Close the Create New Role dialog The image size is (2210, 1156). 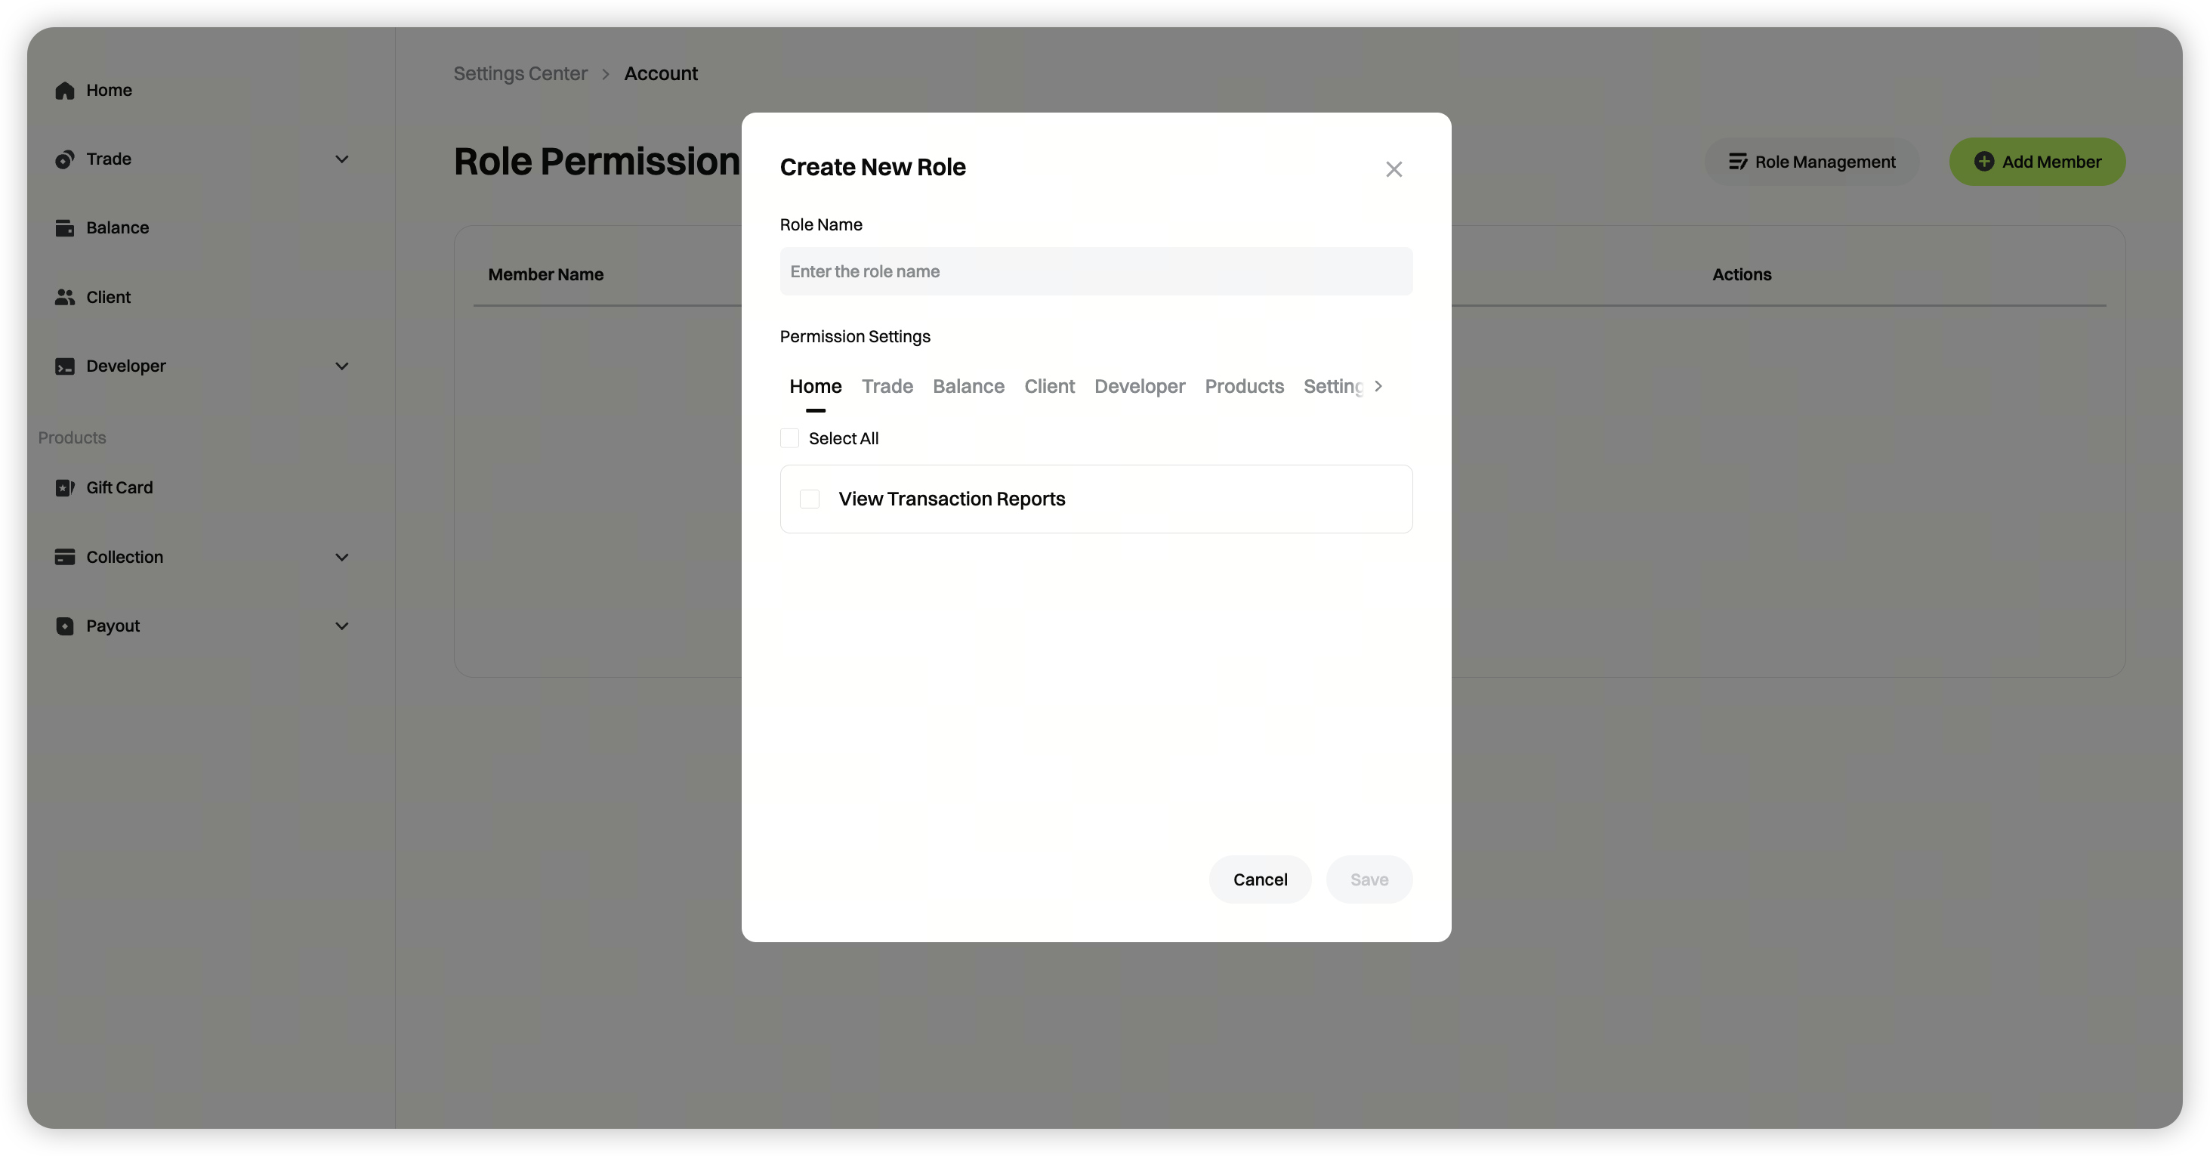1394,169
